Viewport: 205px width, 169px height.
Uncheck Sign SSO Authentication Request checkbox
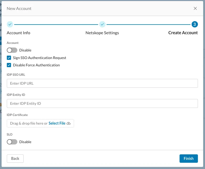tap(9, 58)
